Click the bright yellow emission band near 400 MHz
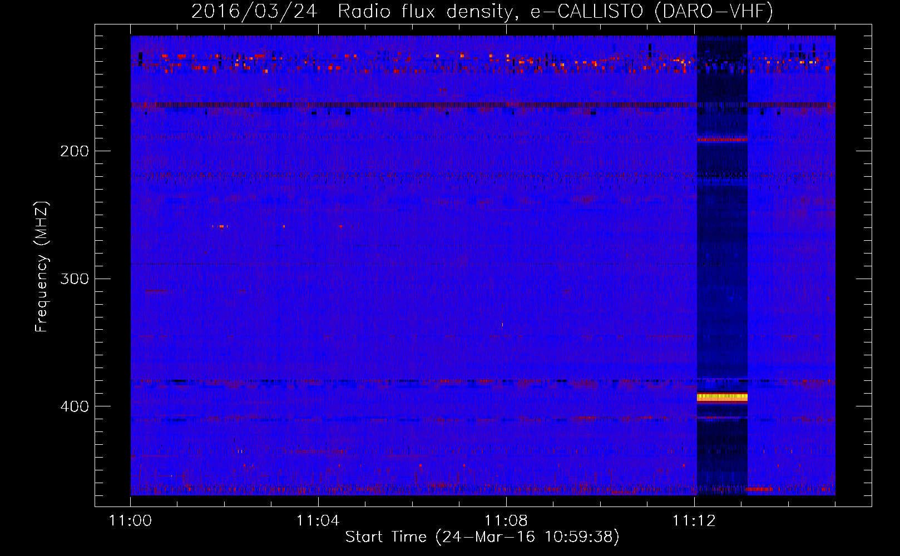The image size is (900, 556). pyautogui.click(x=722, y=397)
